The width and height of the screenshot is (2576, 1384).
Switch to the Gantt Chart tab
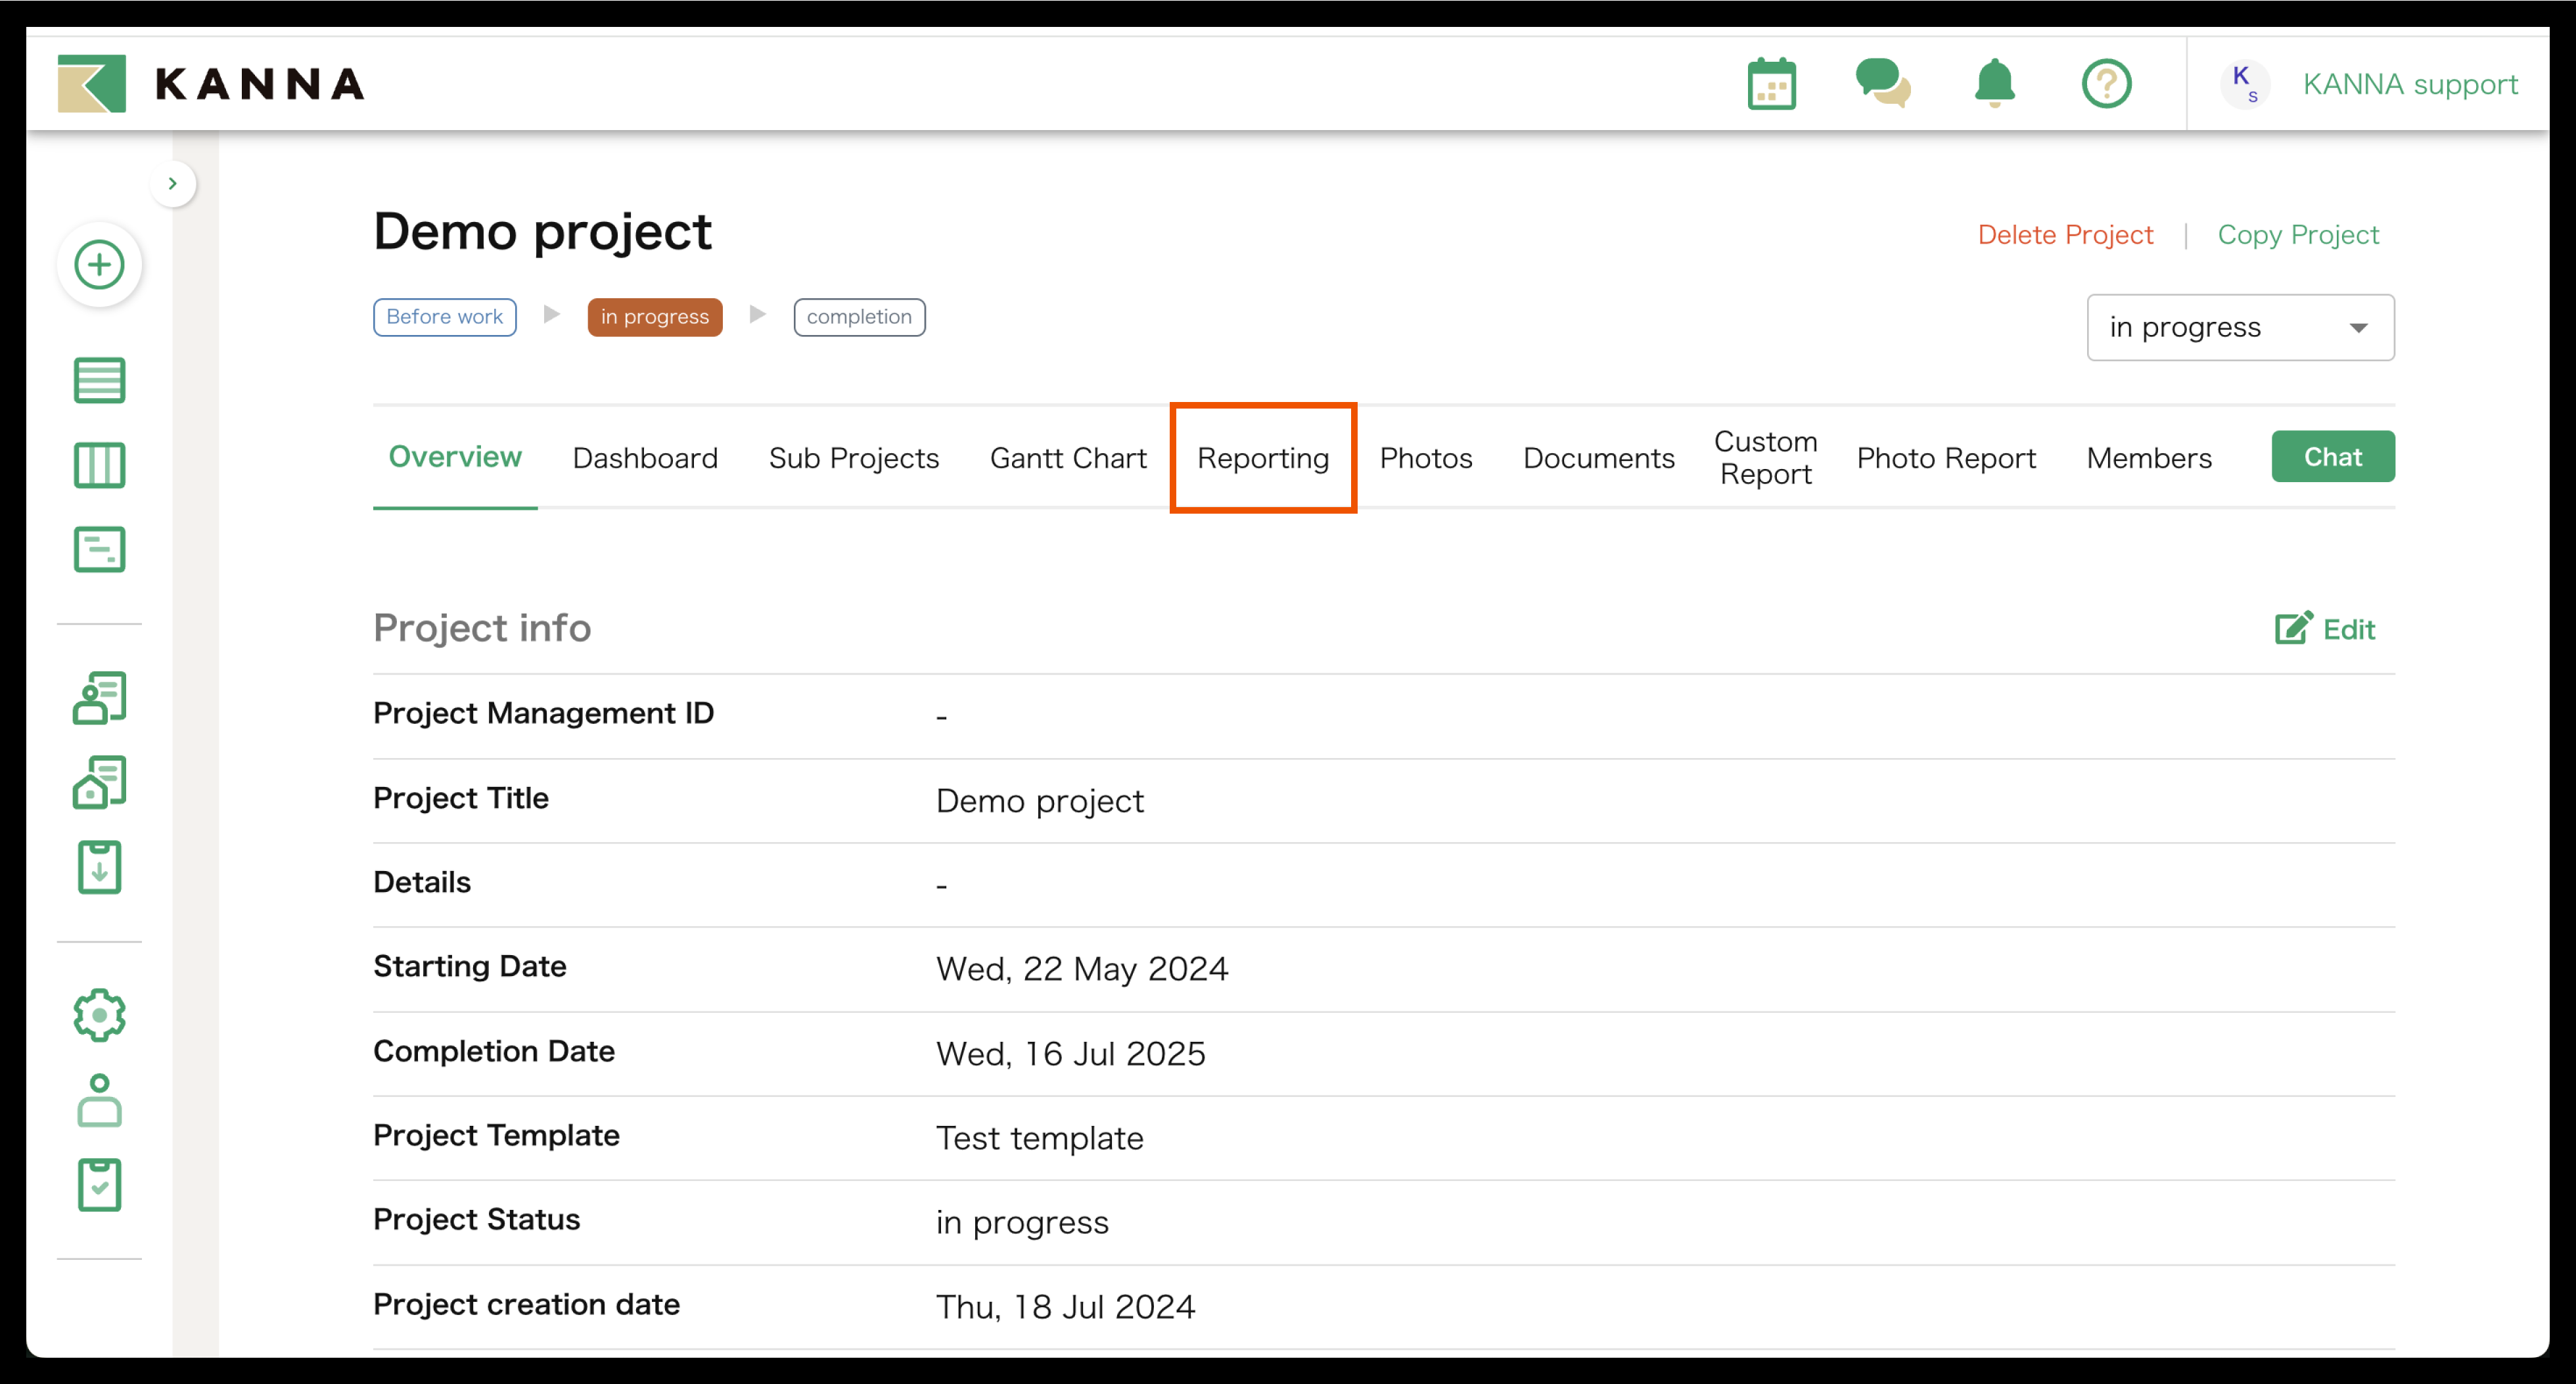click(x=1067, y=458)
